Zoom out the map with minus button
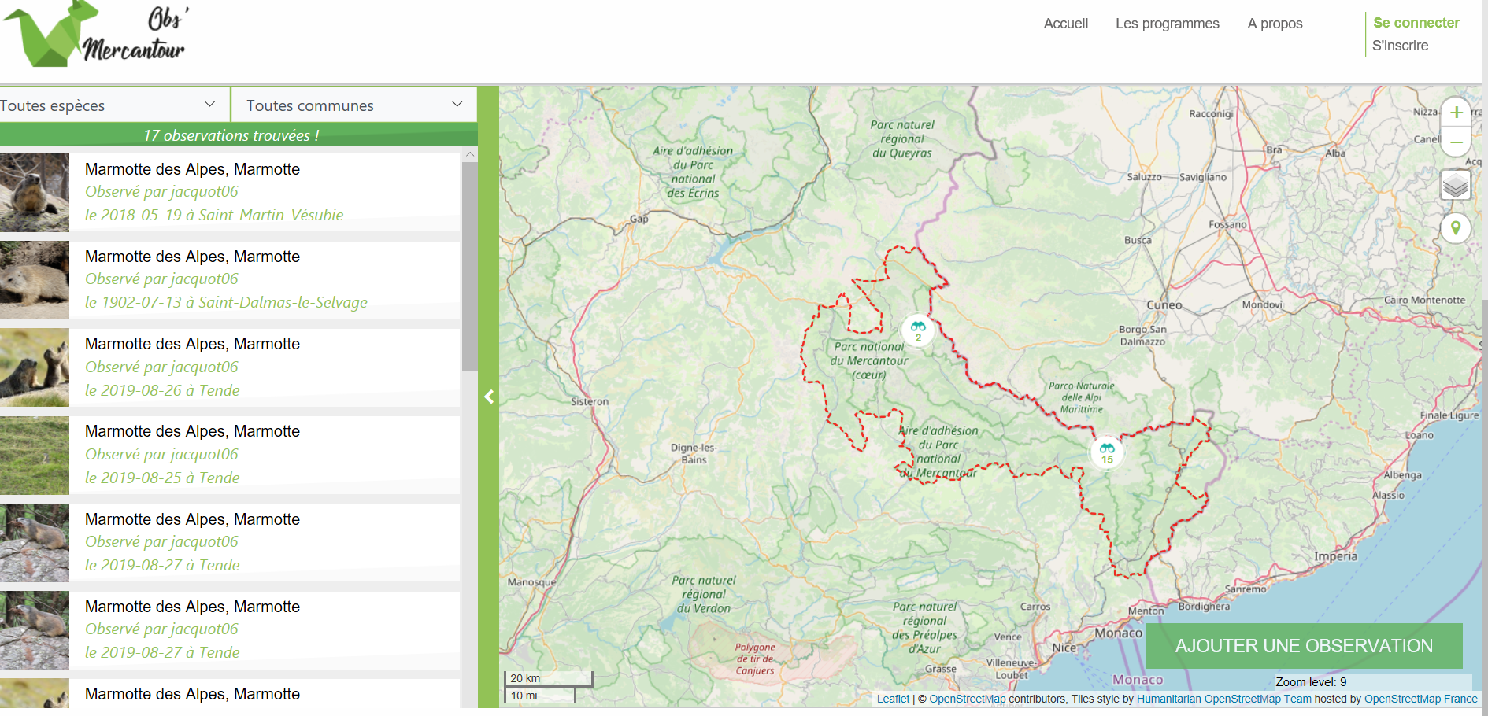Screen dimensions: 1488x716 (1456, 142)
